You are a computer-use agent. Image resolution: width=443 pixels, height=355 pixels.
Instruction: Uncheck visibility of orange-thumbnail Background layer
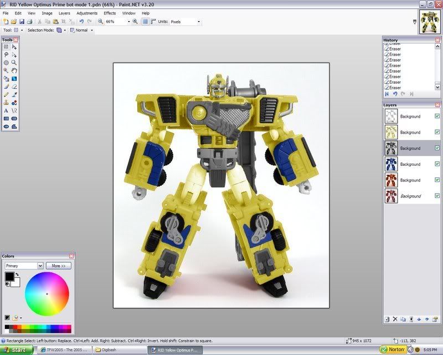[x=437, y=180]
